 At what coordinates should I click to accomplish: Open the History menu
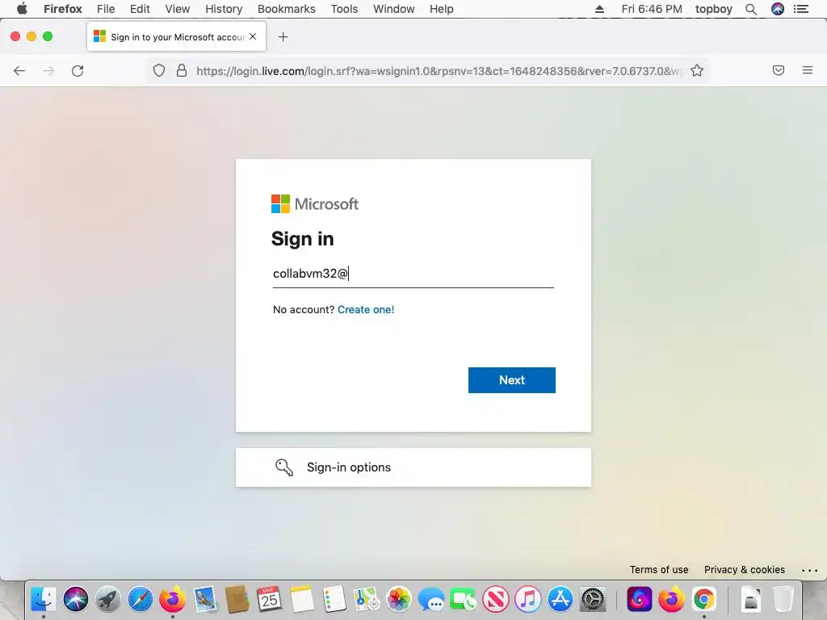tap(224, 9)
